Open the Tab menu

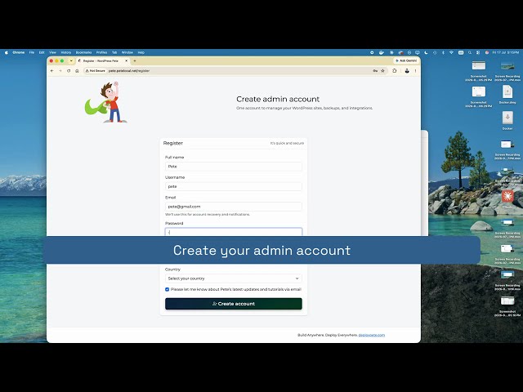click(x=114, y=52)
